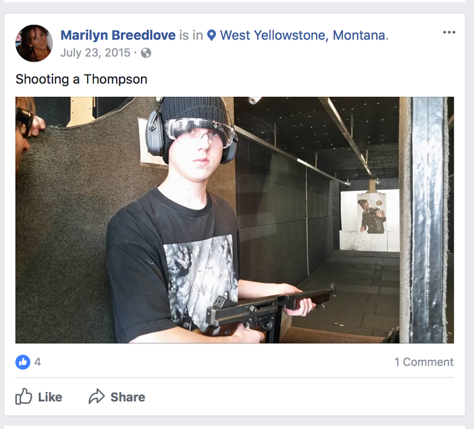Toggle the Like text label
474x429 pixels.
click(x=50, y=397)
